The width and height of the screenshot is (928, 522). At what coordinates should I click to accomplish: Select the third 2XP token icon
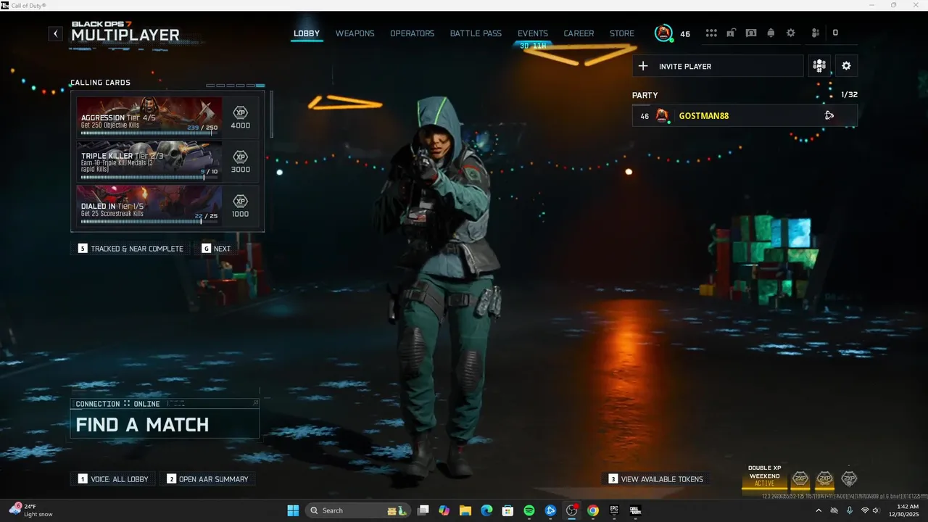[849, 478]
